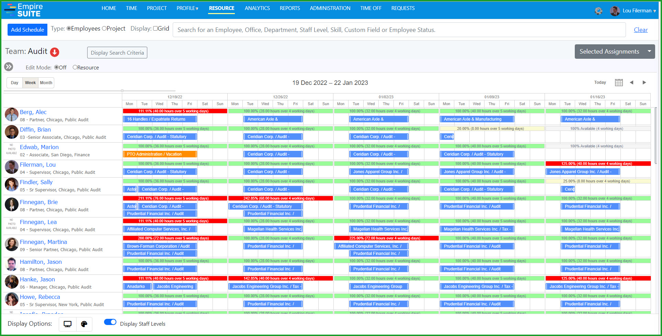This screenshot has height=336, width=662.
Task: Click the Clear link
Action: pyautogui.click(x=641, y=30)
